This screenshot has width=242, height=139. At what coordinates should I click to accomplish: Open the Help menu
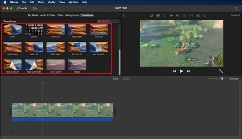84,2
